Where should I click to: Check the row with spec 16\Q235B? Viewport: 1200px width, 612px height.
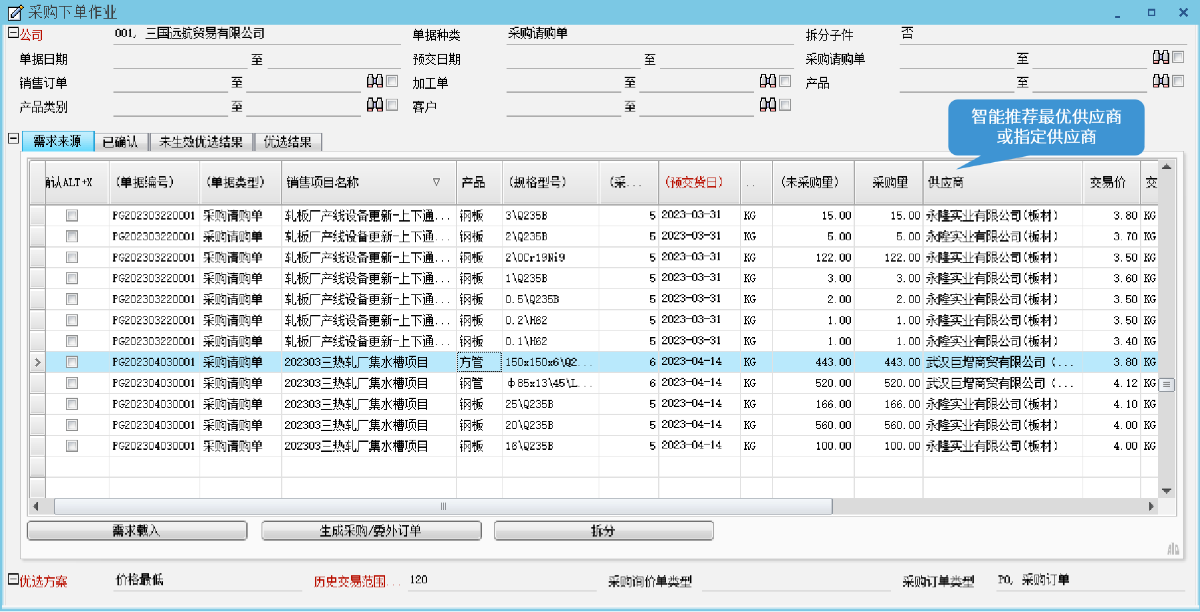(72, 446)
